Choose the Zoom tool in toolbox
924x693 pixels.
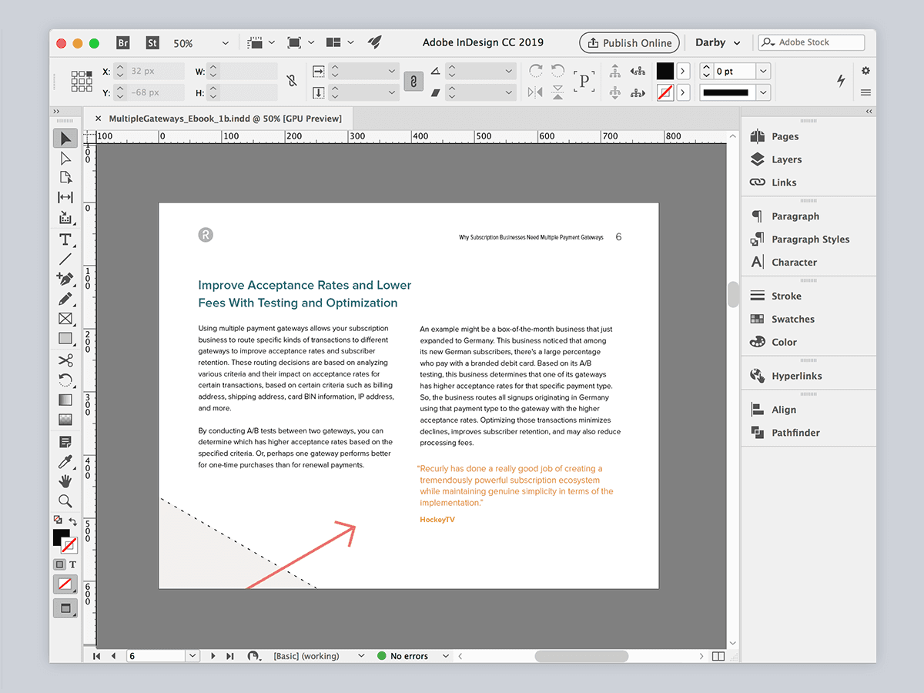coord(65,501)
